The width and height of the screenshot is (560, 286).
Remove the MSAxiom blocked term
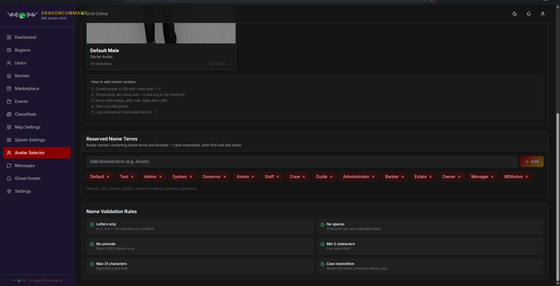[x=527, y=177]
